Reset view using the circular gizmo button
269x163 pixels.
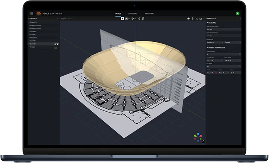(x=203, y=141)
